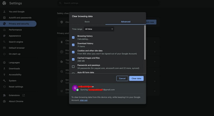
Task: Click the trash bin icon in the background list
Action: pyautogui.click(x=62, y=42)
